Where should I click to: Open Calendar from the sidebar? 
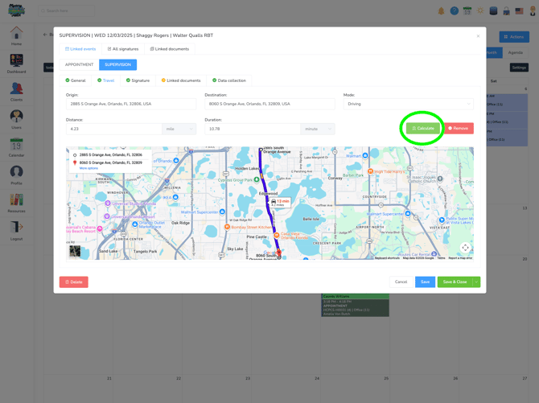click(17, 147)
